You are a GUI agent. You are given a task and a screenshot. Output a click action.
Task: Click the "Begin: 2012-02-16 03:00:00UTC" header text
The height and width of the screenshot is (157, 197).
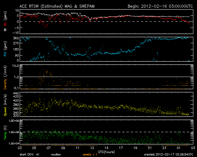[x=160, y=6]
